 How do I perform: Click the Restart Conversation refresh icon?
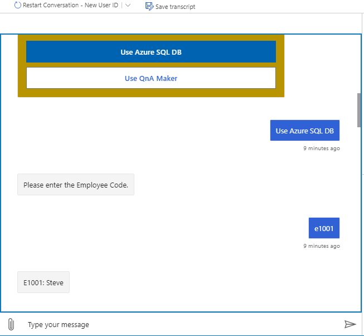18,5
